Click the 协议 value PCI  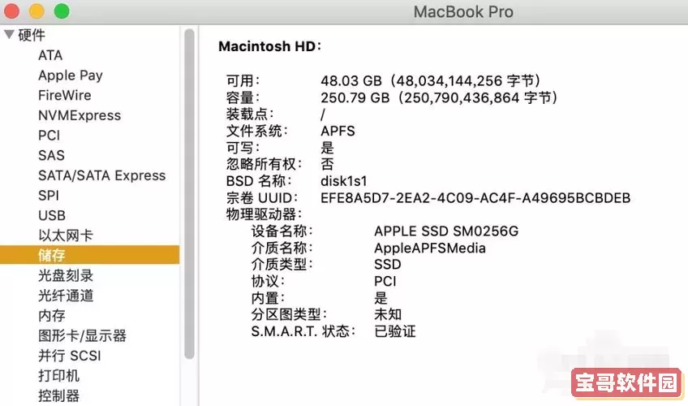[385, 281]
